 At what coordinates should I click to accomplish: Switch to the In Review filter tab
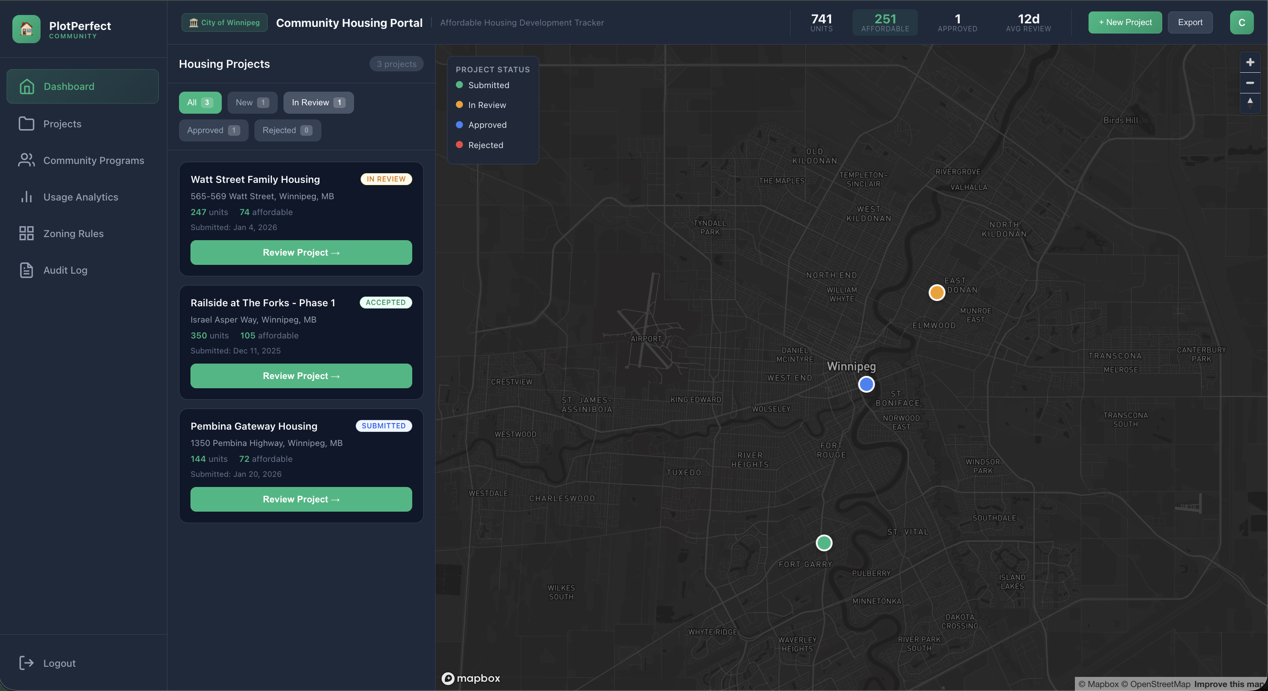[318, 102]
